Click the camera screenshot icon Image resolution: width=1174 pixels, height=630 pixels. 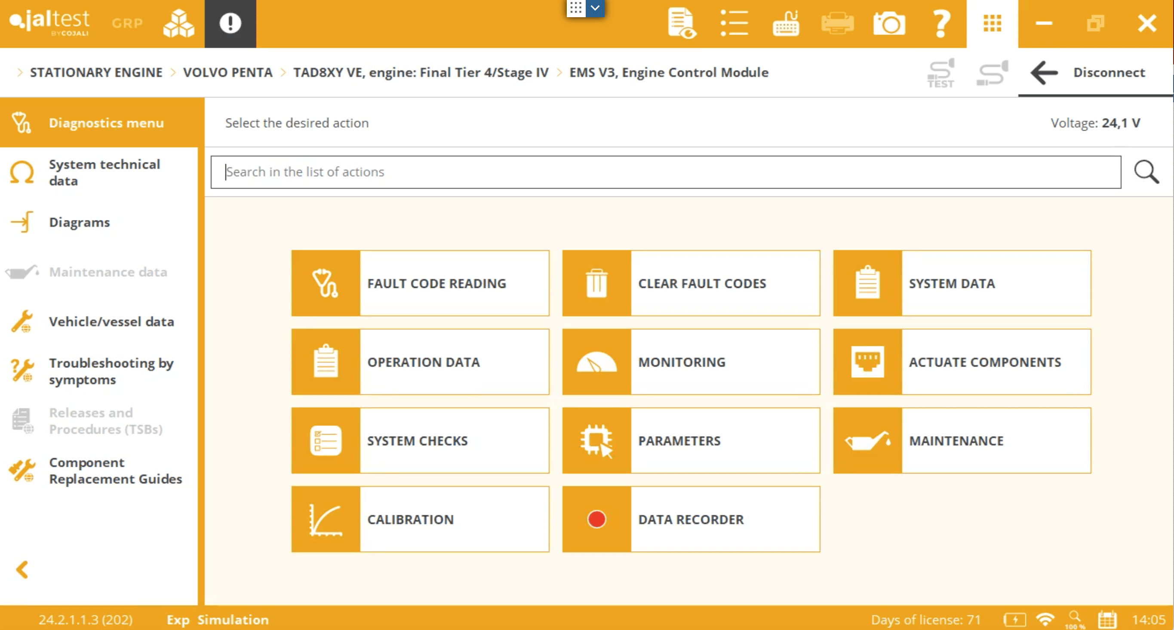pos(889,23)
